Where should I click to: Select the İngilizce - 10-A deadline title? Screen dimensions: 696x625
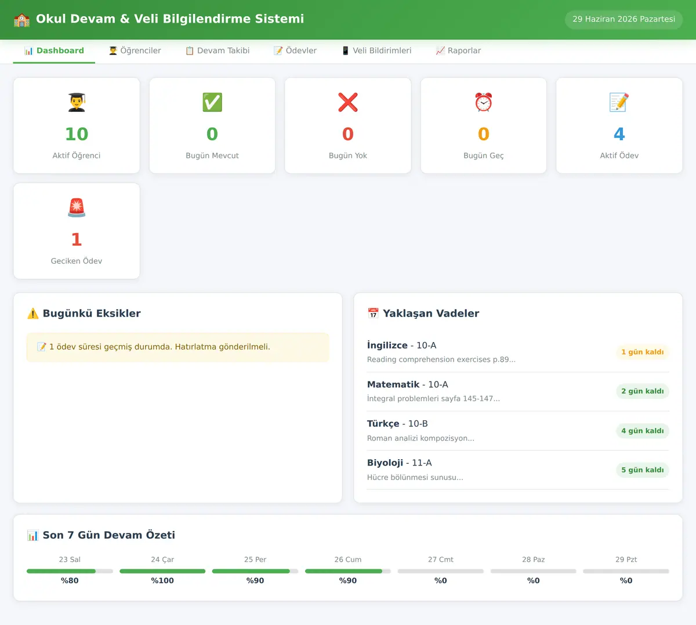pos(402,346)
